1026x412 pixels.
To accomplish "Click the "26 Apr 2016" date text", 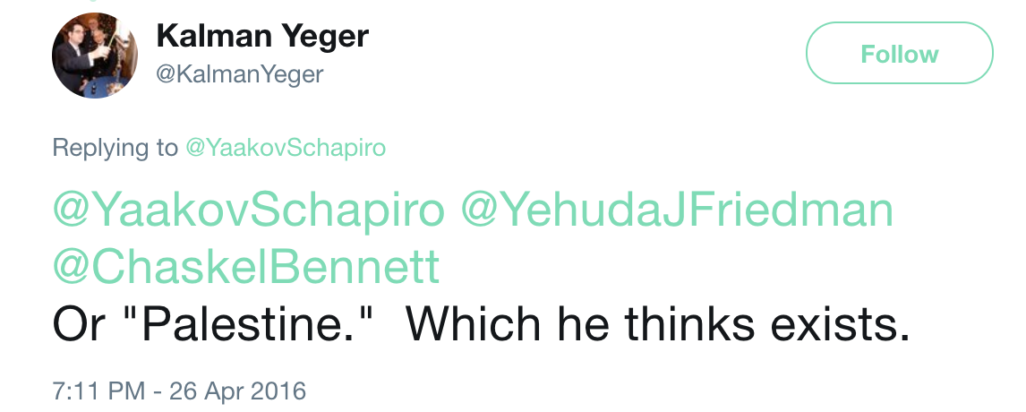I will point(237,391).
